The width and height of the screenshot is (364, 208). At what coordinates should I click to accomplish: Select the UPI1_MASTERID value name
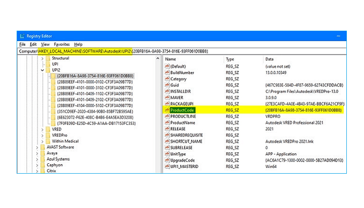click(x=184, y=166)
